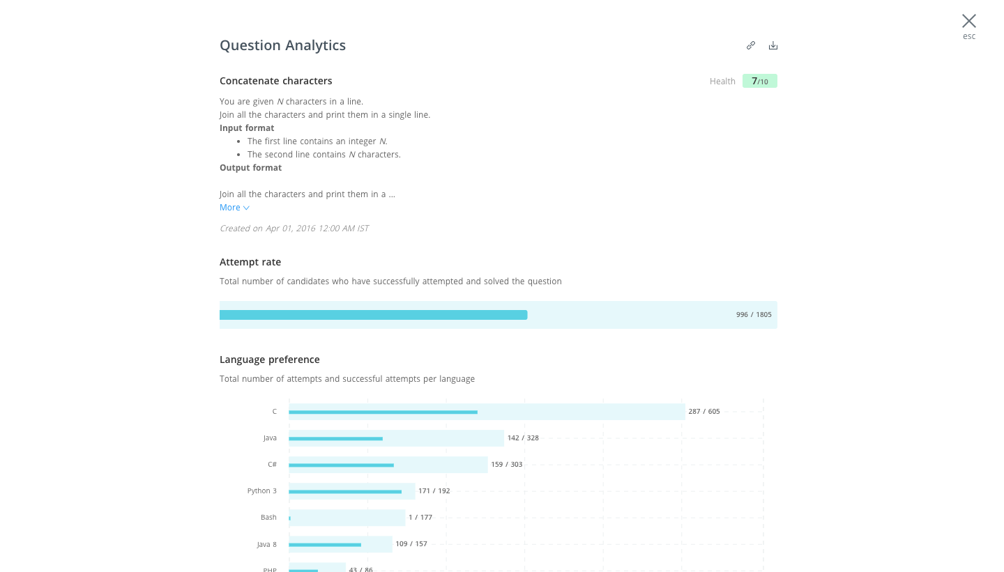
Task: Click the download icon beside the link icon
Action: click(773, 45)
